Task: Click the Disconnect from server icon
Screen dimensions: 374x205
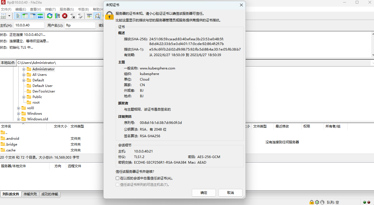Action: point(72,16)
